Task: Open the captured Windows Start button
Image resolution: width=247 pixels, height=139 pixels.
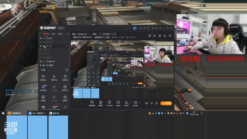Action: point(3,113)
